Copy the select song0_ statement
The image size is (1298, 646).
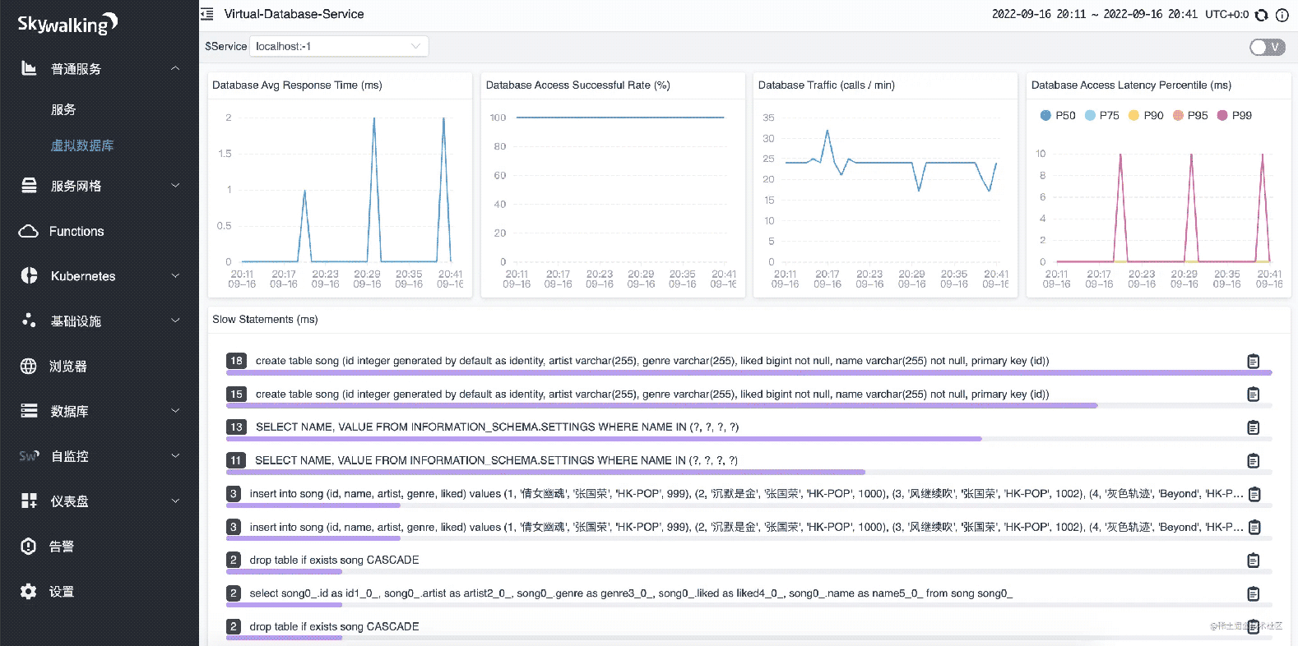(x=1253, y=593)
